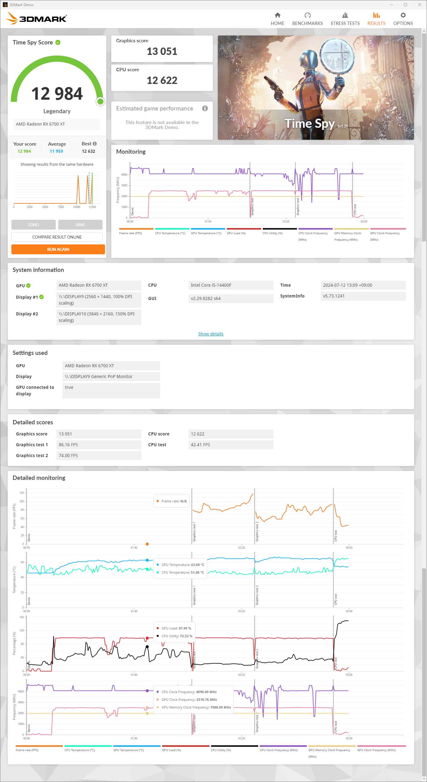This screenshot has height=782, width=427.
Task: Open the Home tab
Action: 277,19
